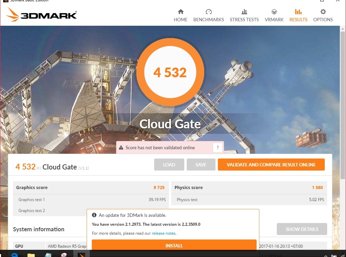Select the RESULTS navigation item
This screenshot has width=346, height=257.
coord(298,15)
